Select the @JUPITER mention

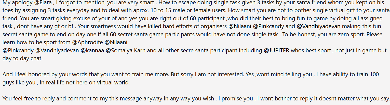pyautogui.click(x=277, y=50)
